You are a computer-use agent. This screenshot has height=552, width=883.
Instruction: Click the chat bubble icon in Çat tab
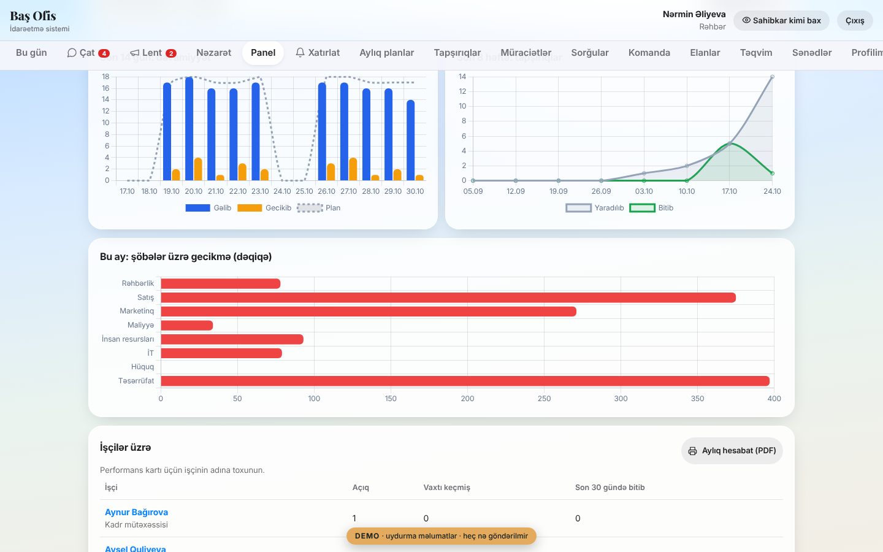coord(72,53)
